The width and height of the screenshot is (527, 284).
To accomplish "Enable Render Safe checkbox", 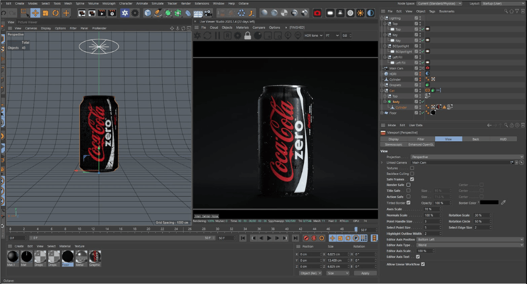I will click(408, 185).
